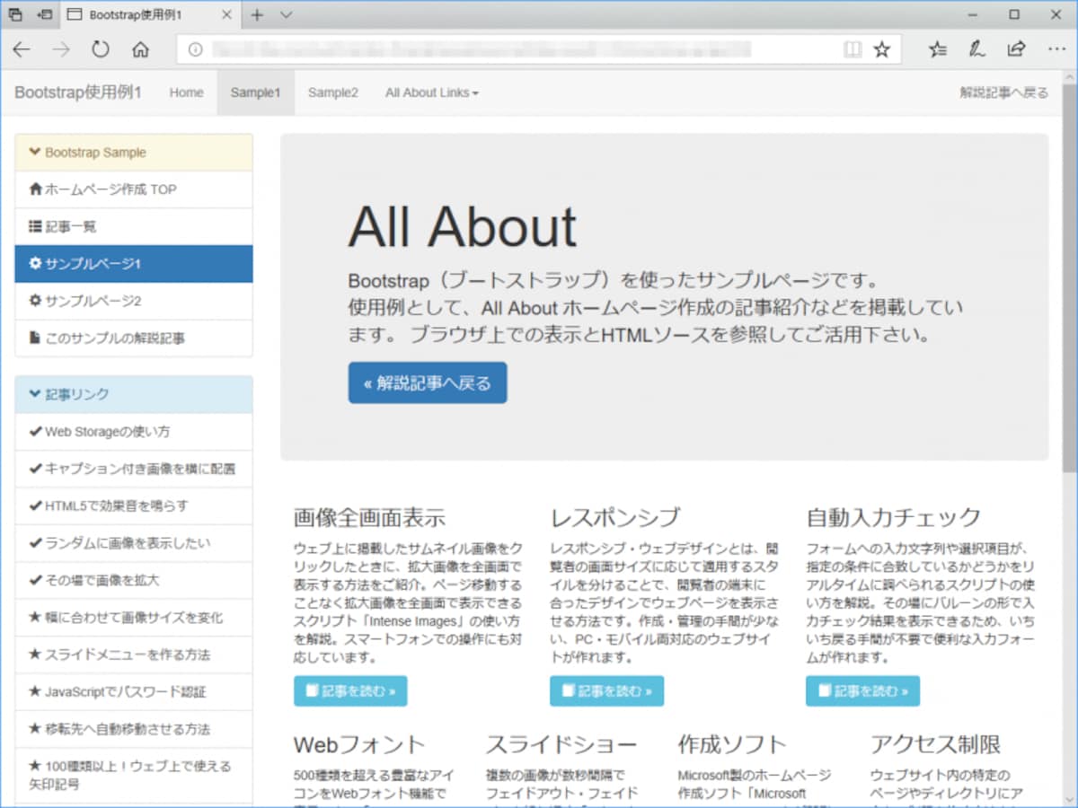The width and height of the screenshot is (1078, 808).
Task: Click the browser forward arrow
Action: pyautogui.click(x=61, y=49)
